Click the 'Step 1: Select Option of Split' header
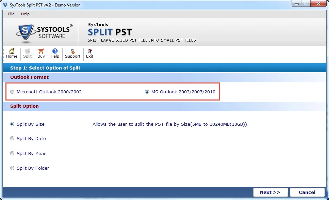 (45, 68)
